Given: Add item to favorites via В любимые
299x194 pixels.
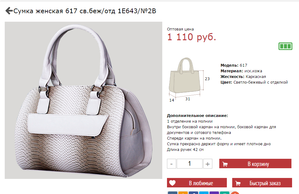Looking at the screenshot, I should pos(197,183).
